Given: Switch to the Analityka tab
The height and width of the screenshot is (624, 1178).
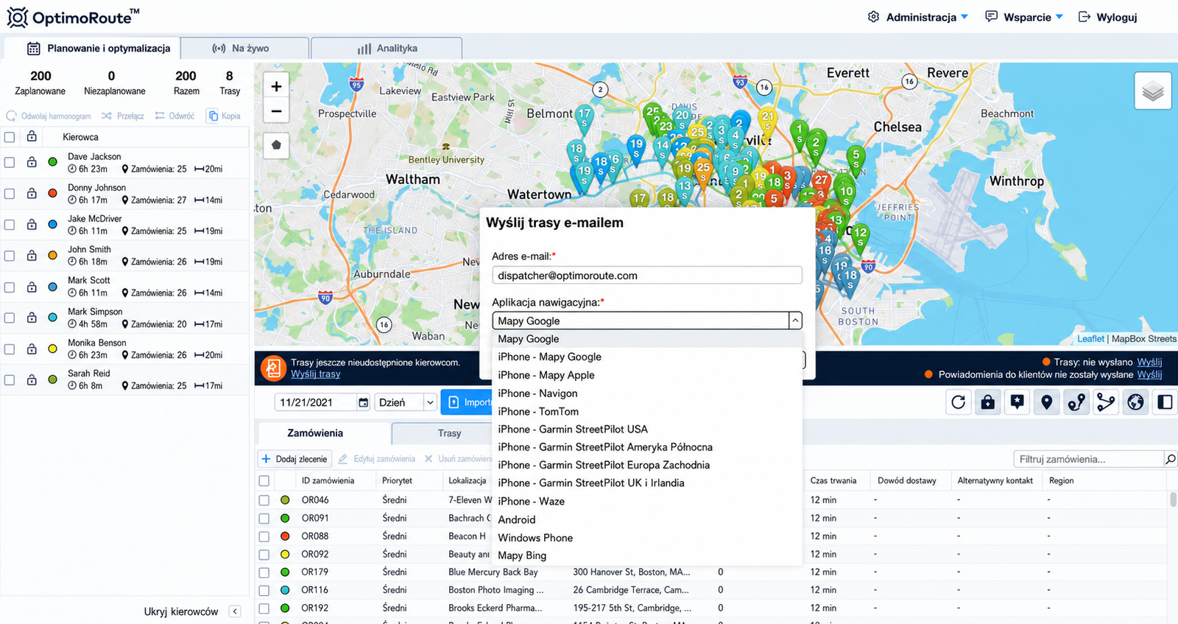Looking at the screenshot, I should (387, 48).
